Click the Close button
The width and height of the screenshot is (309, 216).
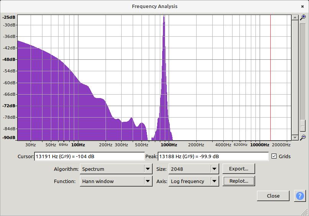(273, 196)
